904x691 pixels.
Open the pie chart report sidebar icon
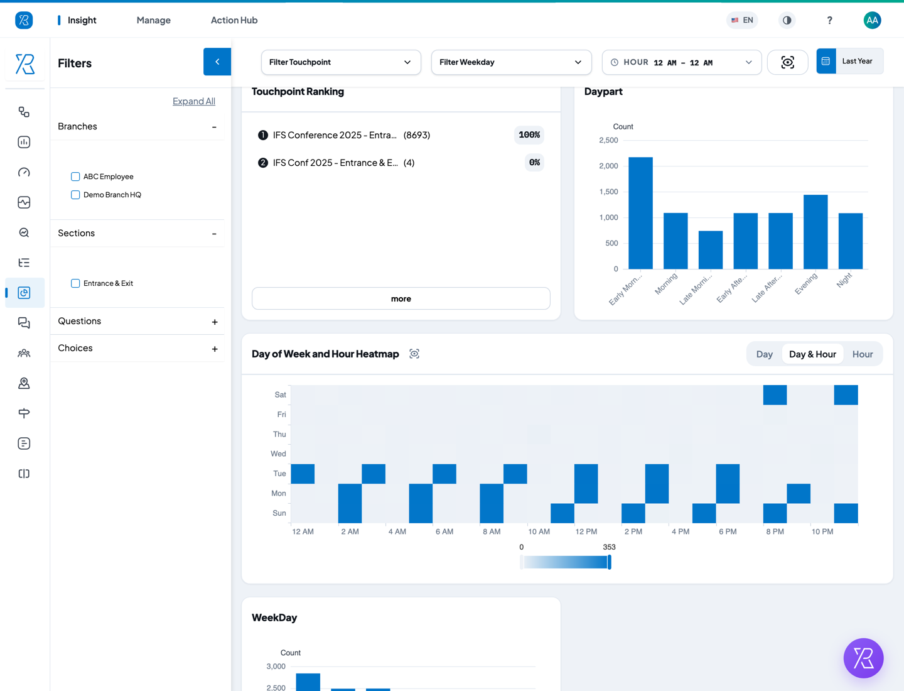point(24,293)
